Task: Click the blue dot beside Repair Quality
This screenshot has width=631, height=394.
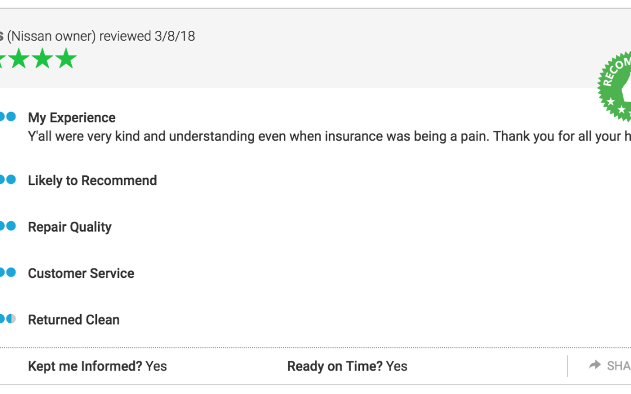Action: point(11,226)
